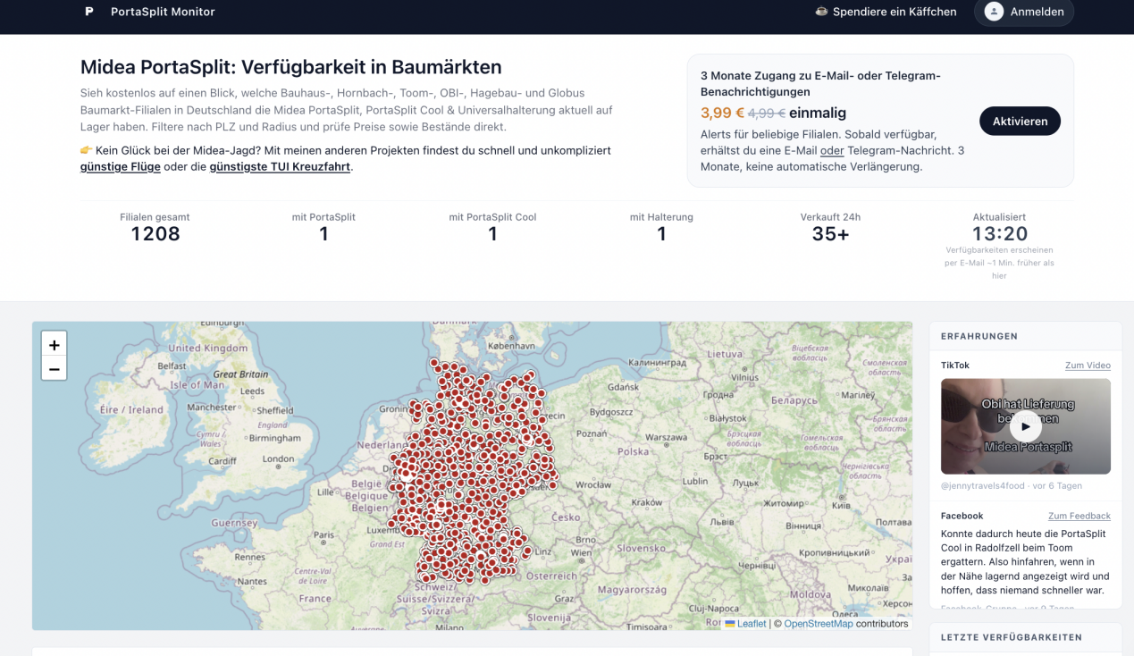Click the 3,99 € price text
Viewport: 1134px width, 656px height.
722,114
